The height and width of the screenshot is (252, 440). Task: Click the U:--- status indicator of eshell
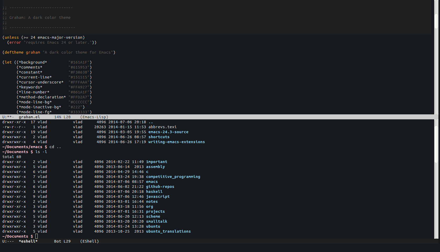[x=8, y=241]
